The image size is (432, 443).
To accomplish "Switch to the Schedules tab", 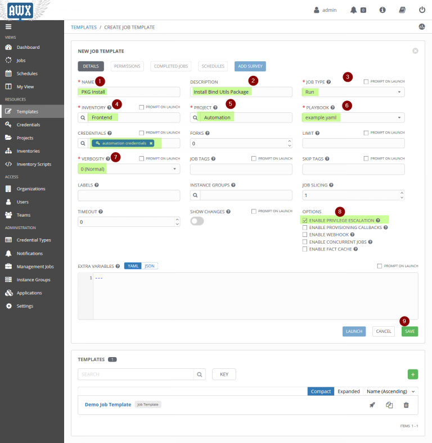I will (x=213, y=66).
